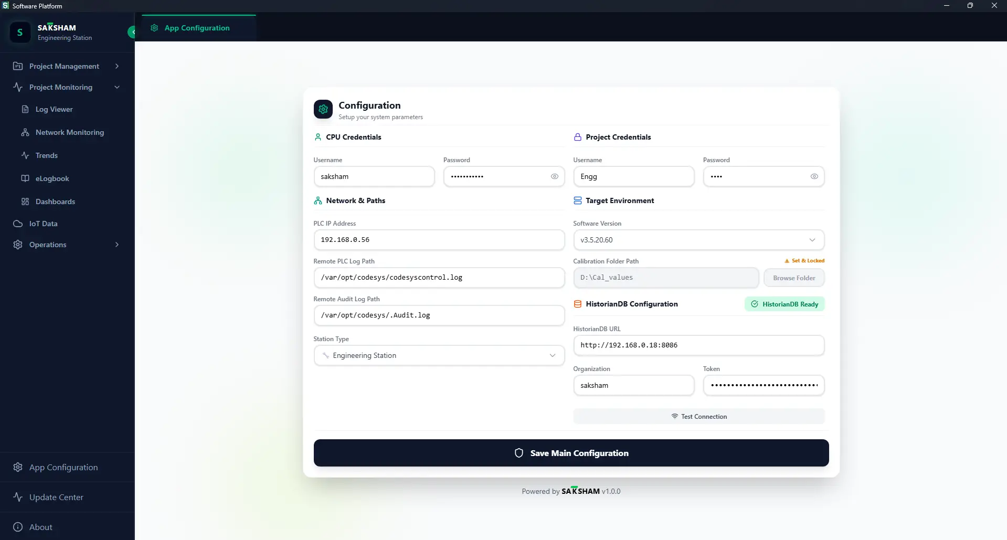This screenshot has width=1007, height=540.
Task: Click the PLC IP Address field
Action: pos(439,240)
